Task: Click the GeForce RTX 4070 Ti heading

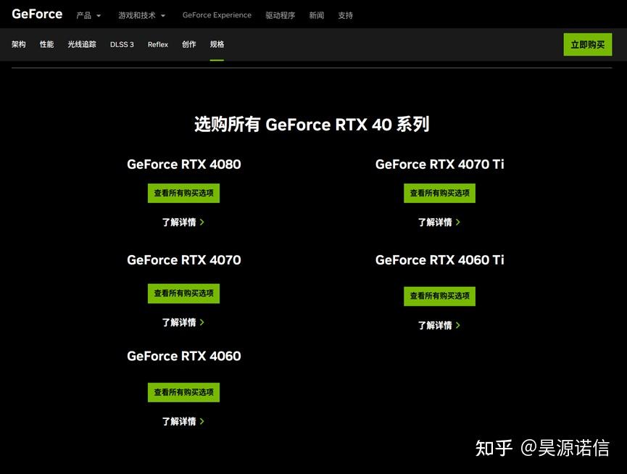Action: (x=440, y=165)
